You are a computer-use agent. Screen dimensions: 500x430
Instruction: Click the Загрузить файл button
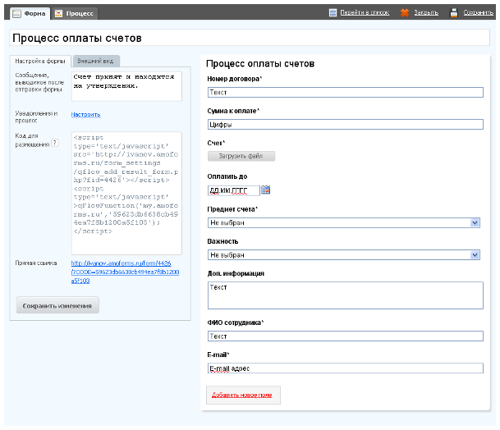pyautogui.click(x=241, y=156)
